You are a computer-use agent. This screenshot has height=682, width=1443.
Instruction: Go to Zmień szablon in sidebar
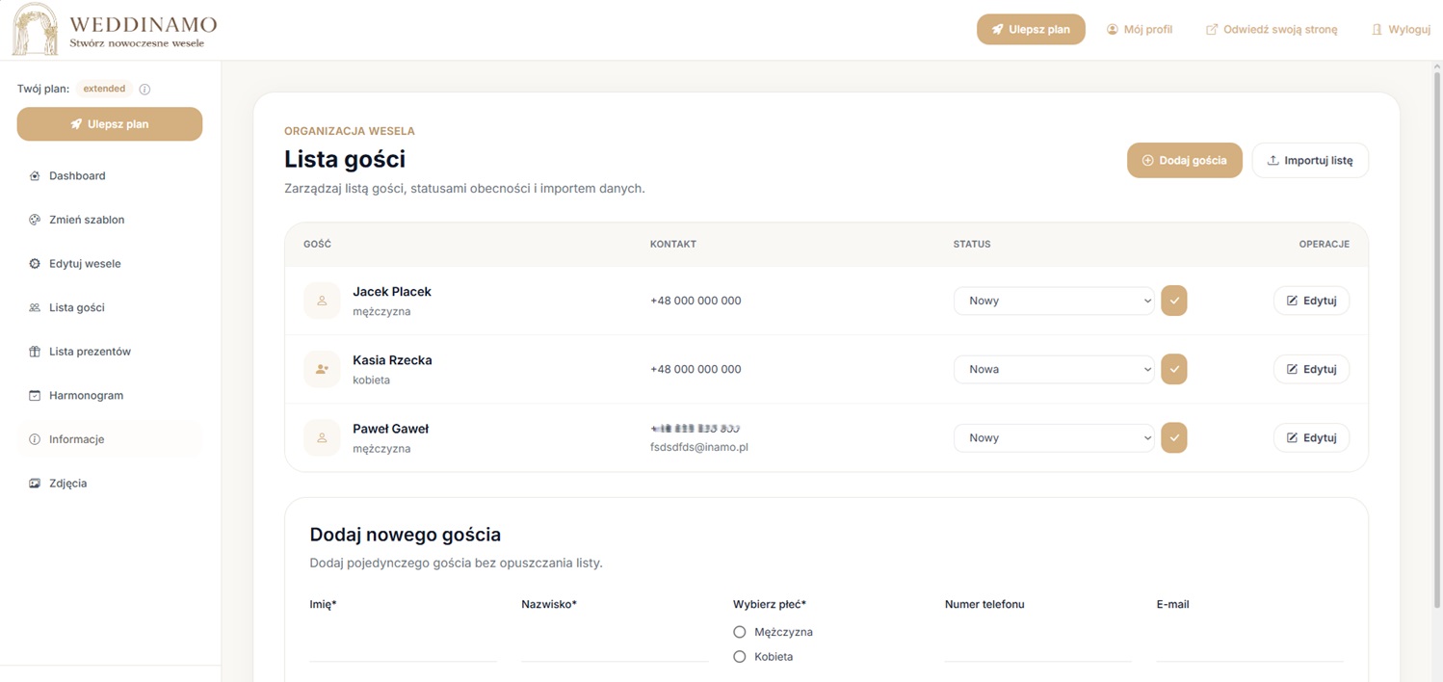pyautogui.click(x=110, y=220)
